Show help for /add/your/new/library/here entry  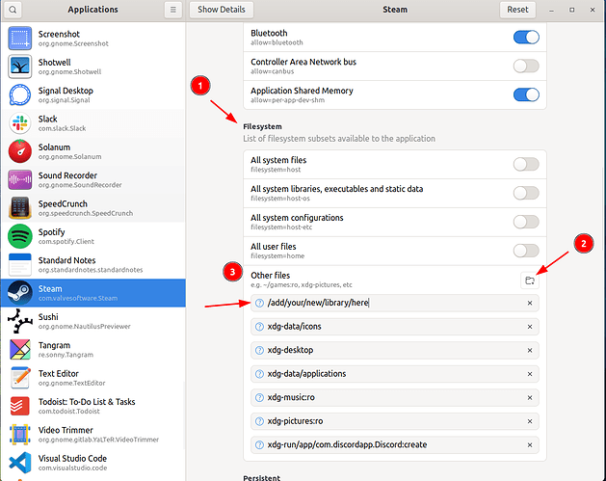click(x=260, y=303)
